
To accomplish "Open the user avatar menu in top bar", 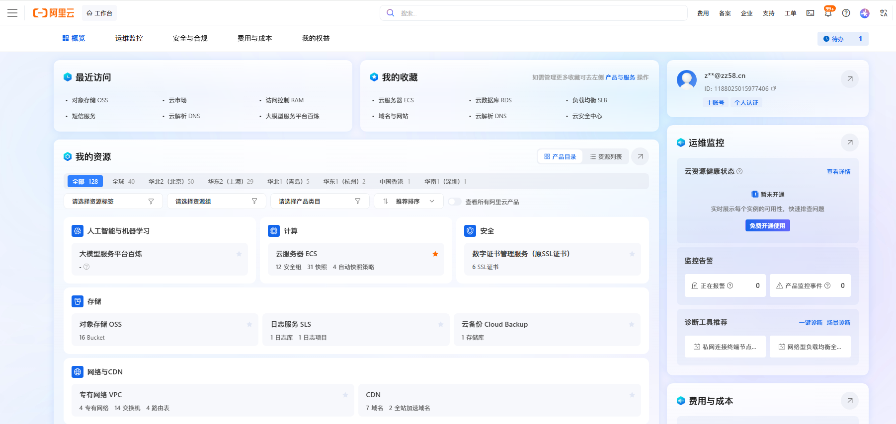I will pos(865,13).
